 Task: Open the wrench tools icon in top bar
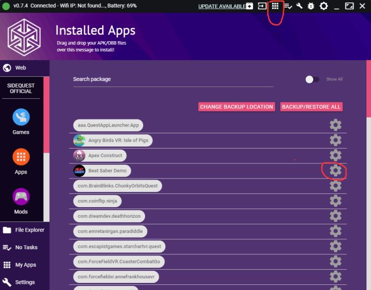299,6
